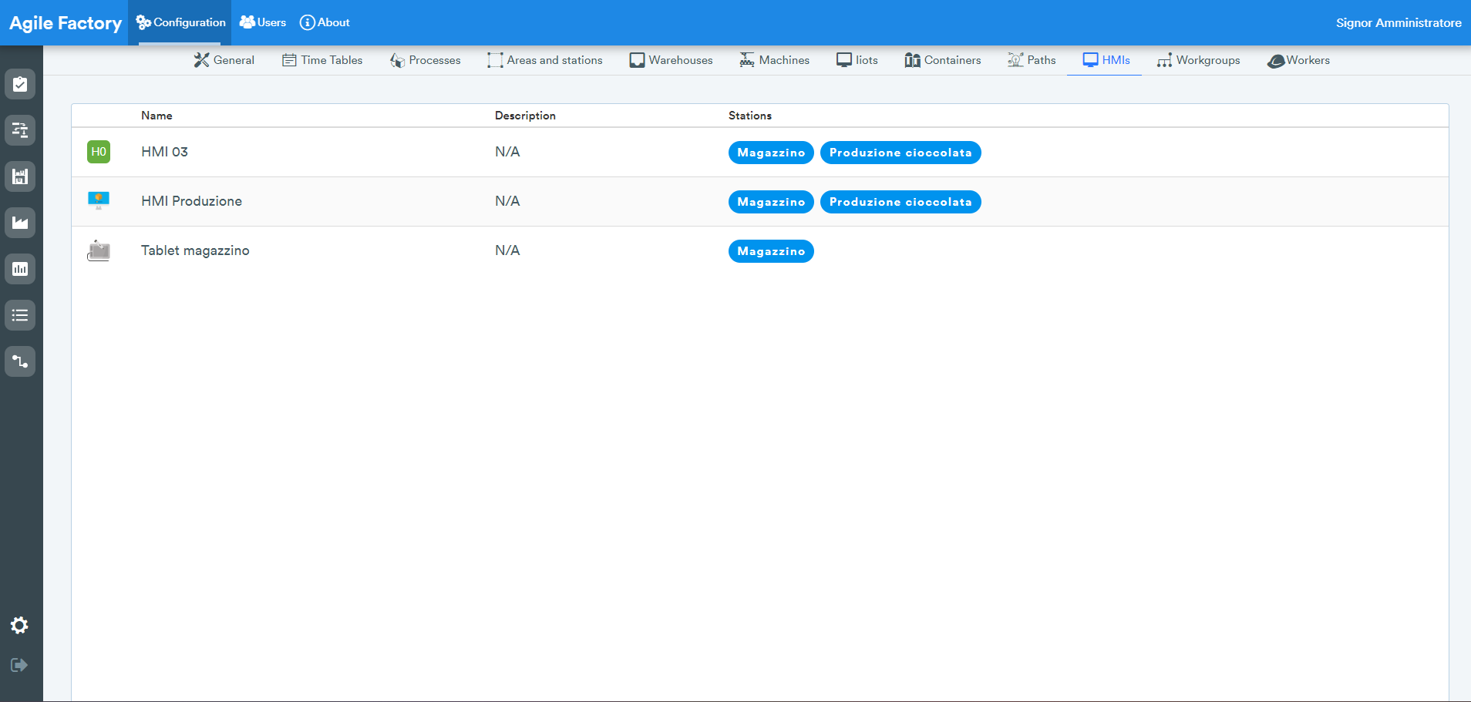Open the Areas and stations tab label

coord(555,60)
